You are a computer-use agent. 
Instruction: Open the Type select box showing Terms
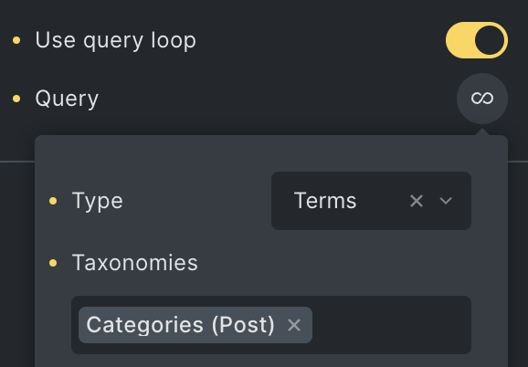coord(371,201)
